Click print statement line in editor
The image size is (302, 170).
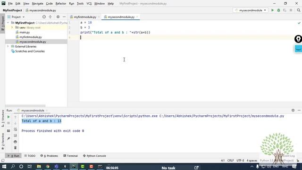point(115,33)
